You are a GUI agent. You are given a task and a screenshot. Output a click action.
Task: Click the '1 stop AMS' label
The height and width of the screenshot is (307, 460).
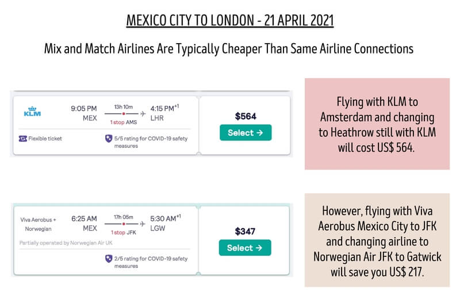pos(124,122)
